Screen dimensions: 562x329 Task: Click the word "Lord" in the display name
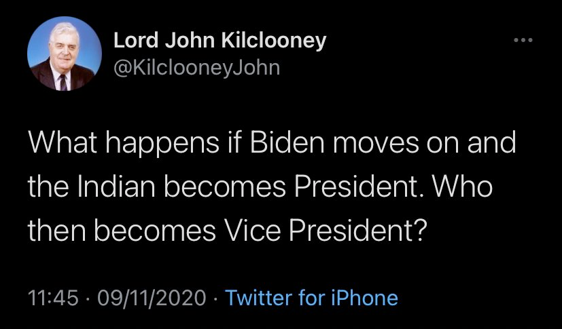click(136, 41)
